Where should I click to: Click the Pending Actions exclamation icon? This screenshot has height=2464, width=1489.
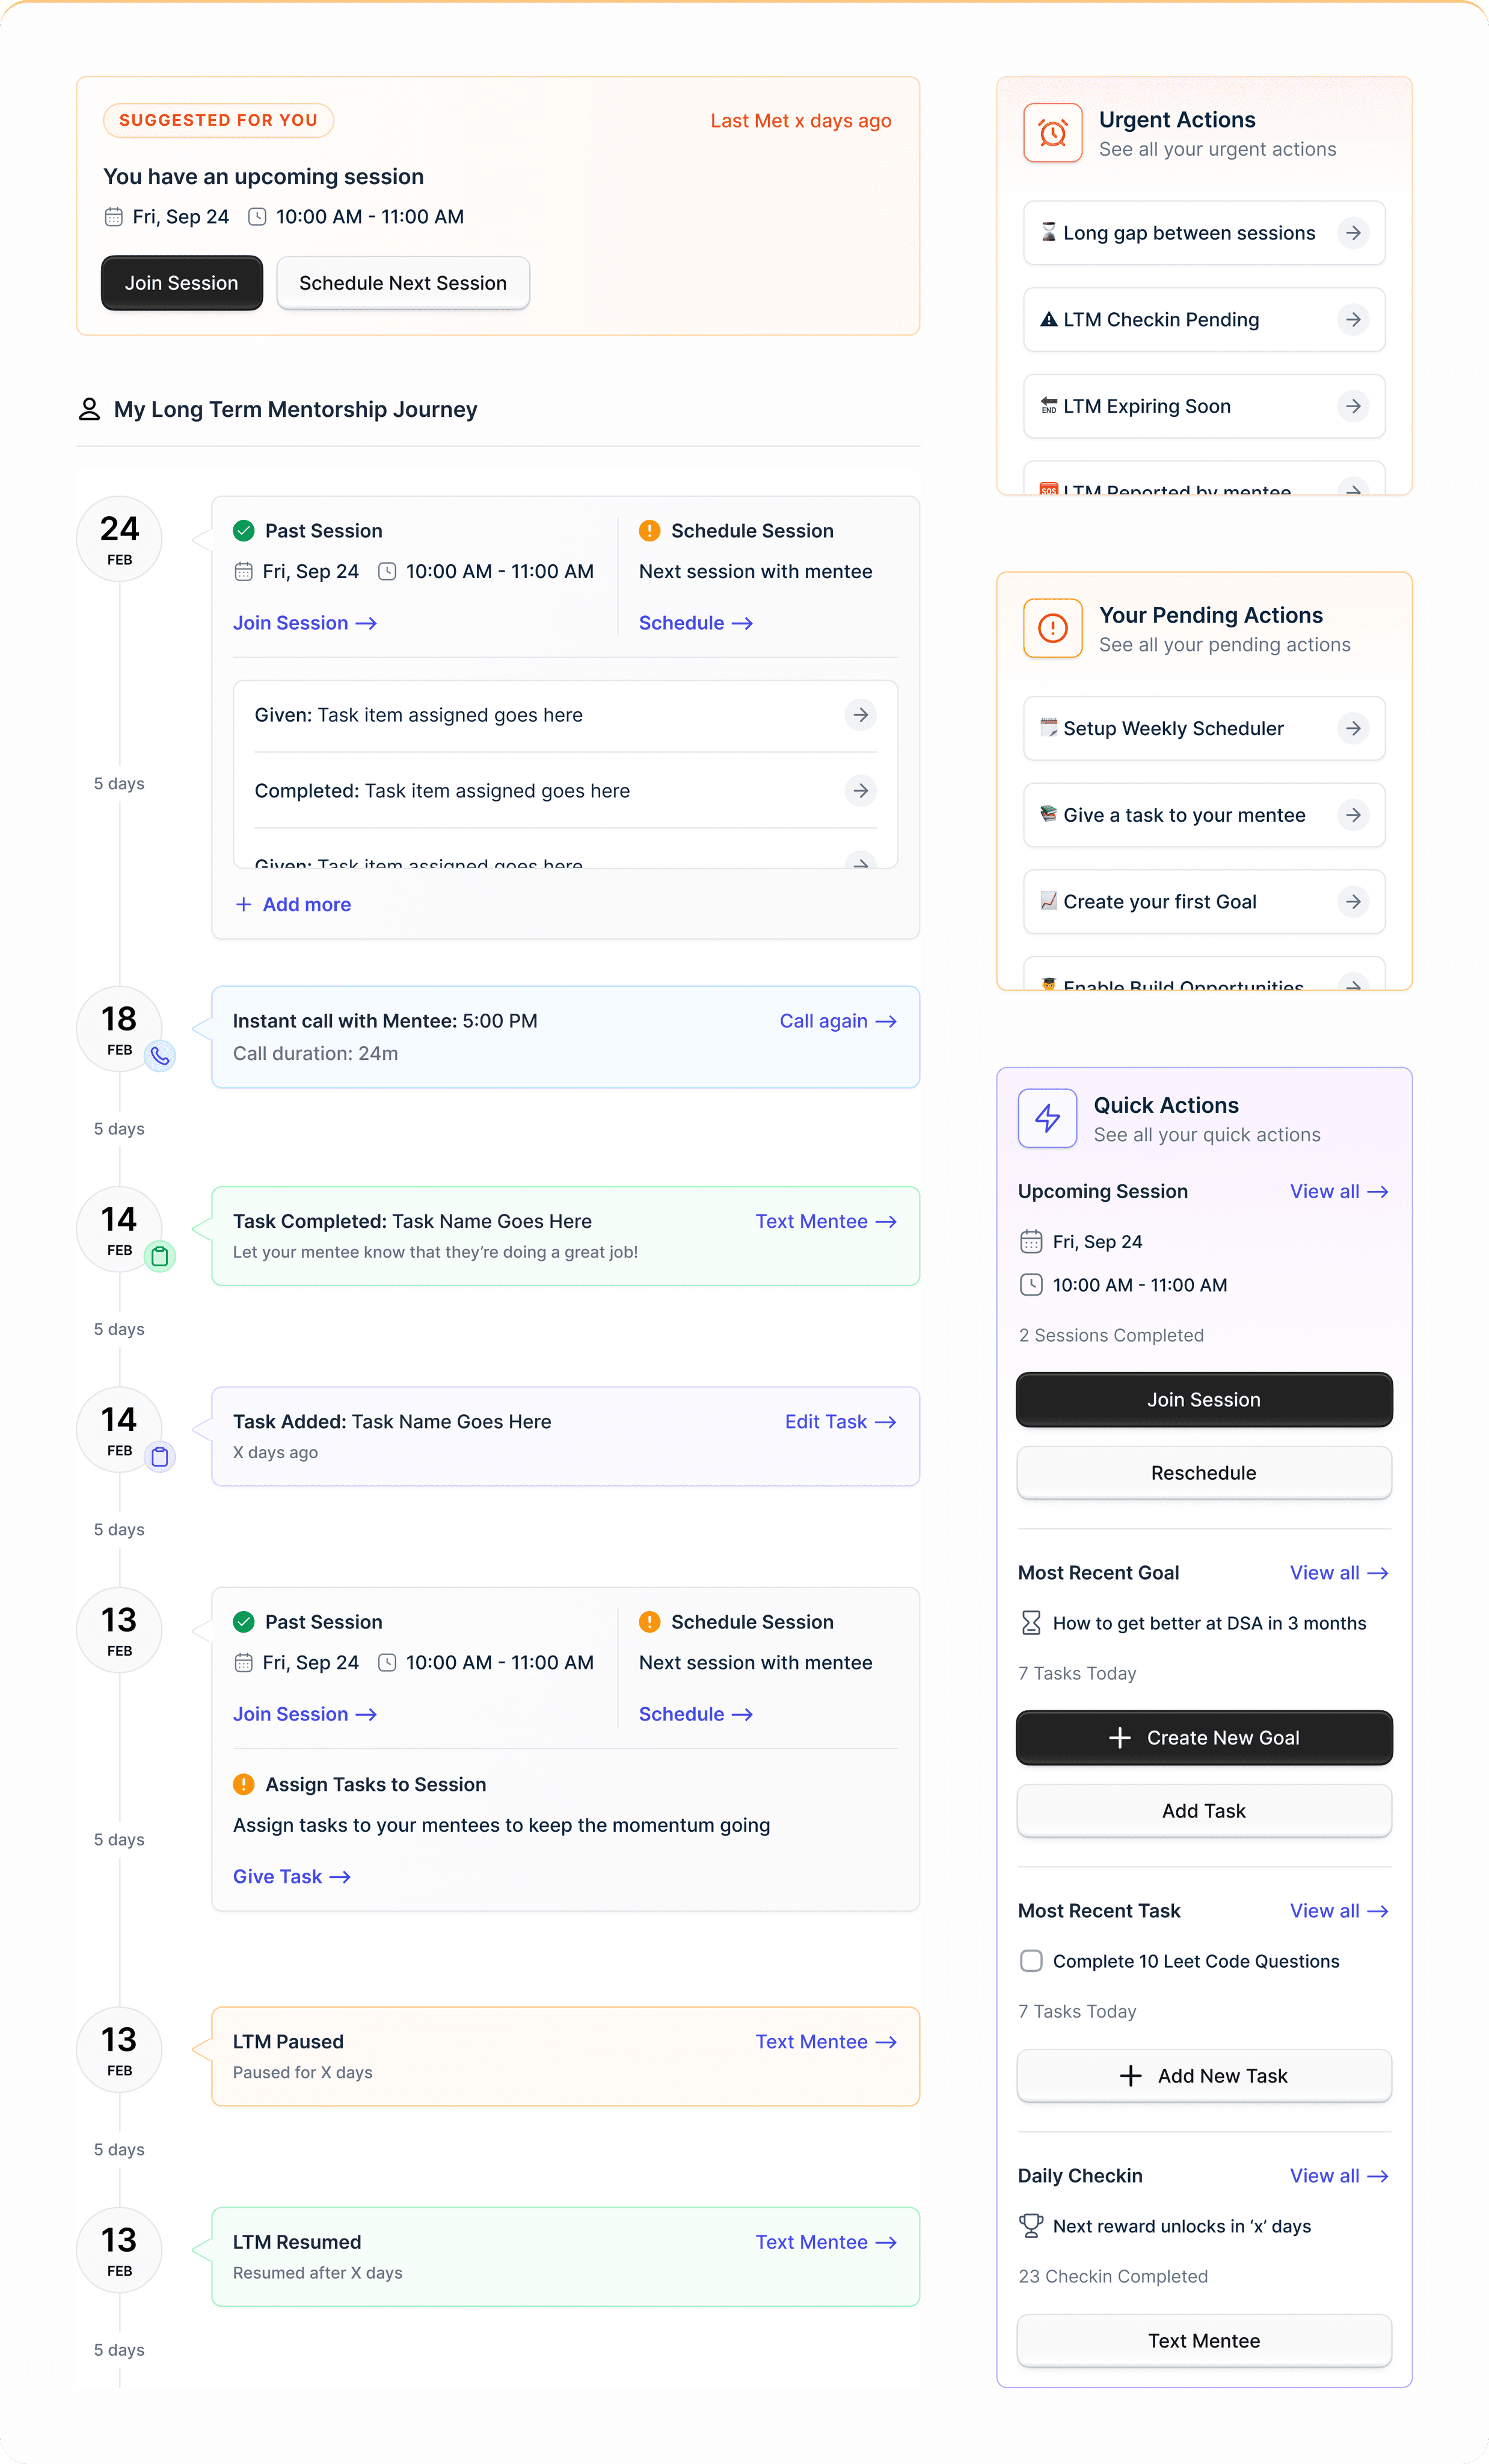1052,628
